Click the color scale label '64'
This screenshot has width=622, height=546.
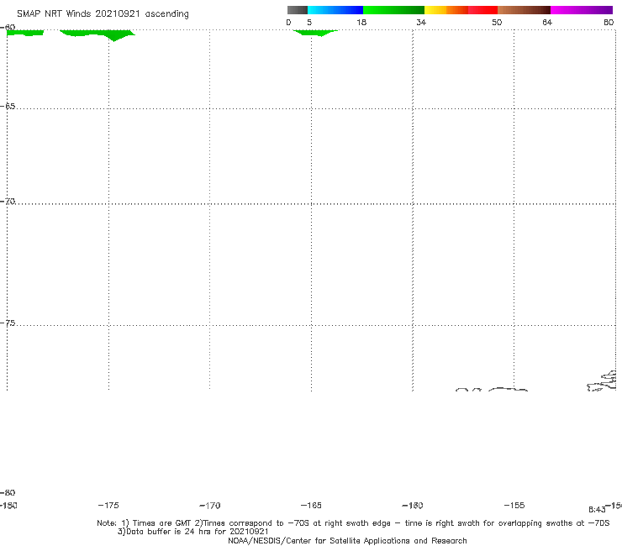click(x=547, y=22)
